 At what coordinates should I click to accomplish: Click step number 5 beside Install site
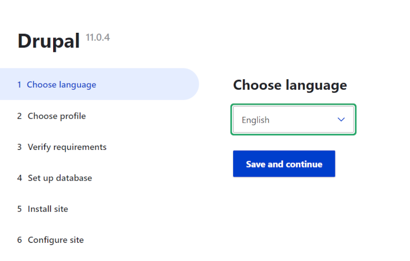pyautogui.click(x=19, y=209)
